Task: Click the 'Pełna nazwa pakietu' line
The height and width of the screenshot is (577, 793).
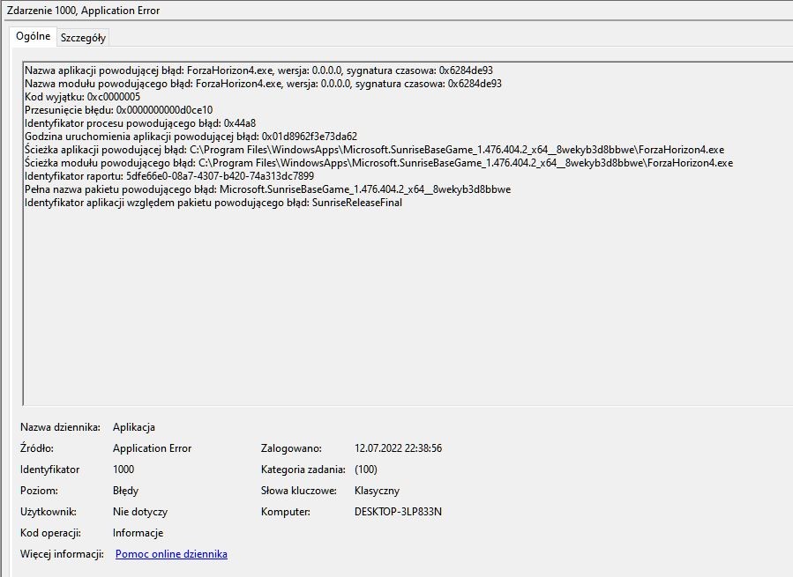Action: [267, 189]
